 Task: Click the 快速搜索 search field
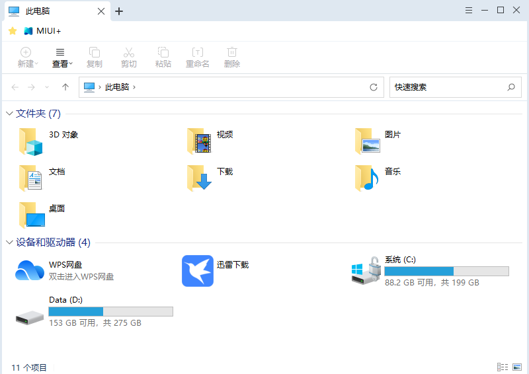point(456,87)
